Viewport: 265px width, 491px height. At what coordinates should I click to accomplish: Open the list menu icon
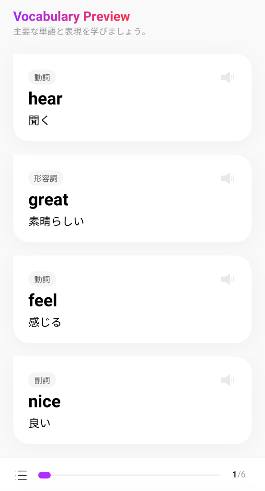[x=21, y=475]
